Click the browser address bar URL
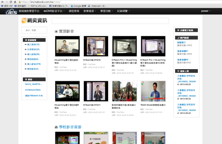Image resolution: width=222 pixels, height=144 pixels. pos(41,2)
